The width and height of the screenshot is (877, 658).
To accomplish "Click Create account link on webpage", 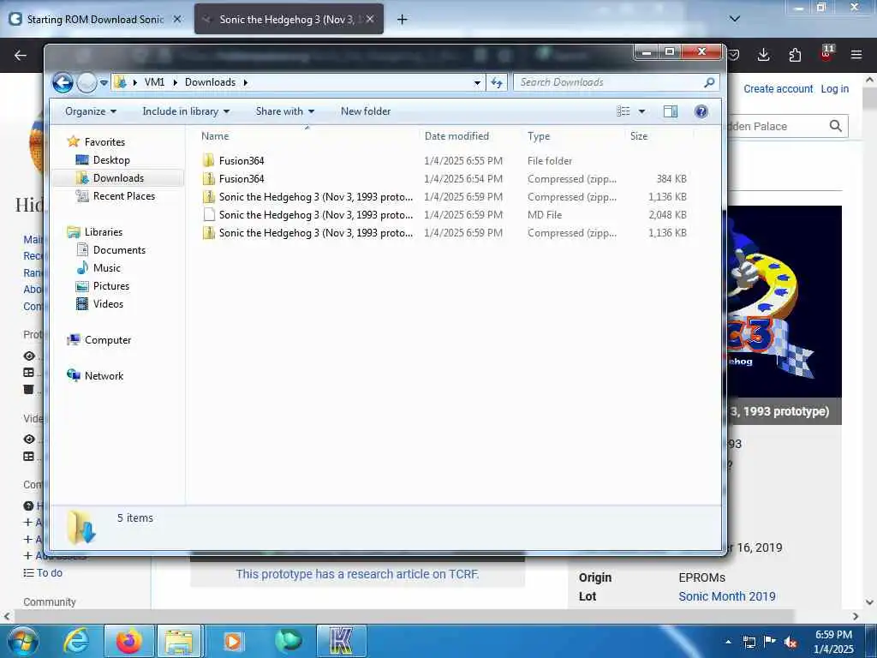I will (778, 89).
